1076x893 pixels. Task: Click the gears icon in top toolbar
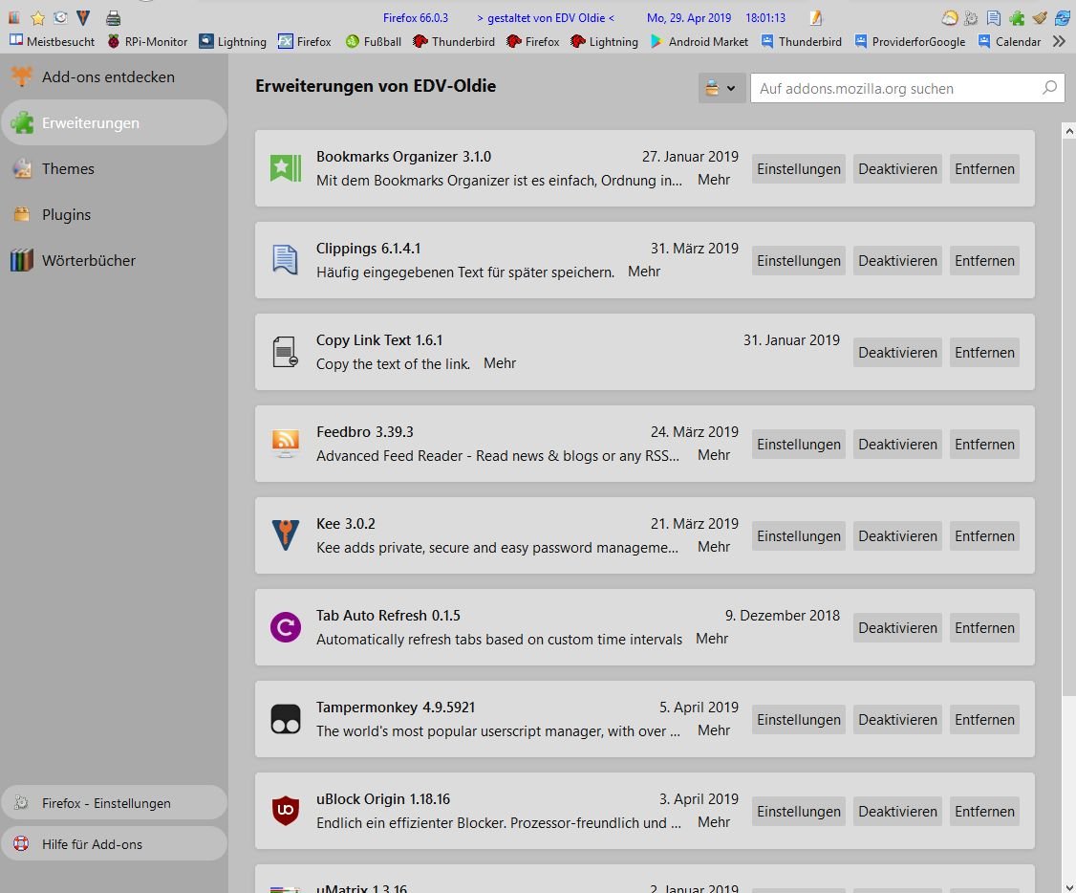tap(971, 18)
